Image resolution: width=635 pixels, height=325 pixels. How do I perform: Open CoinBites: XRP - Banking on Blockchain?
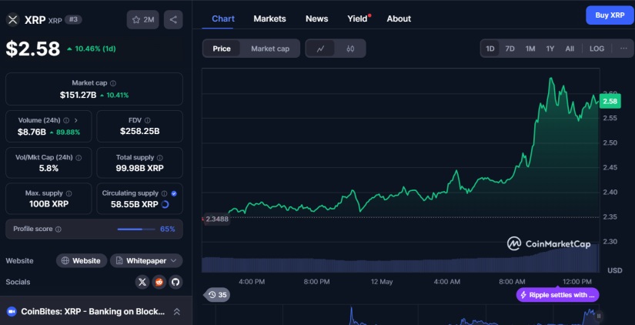click(x=92, y=312)
